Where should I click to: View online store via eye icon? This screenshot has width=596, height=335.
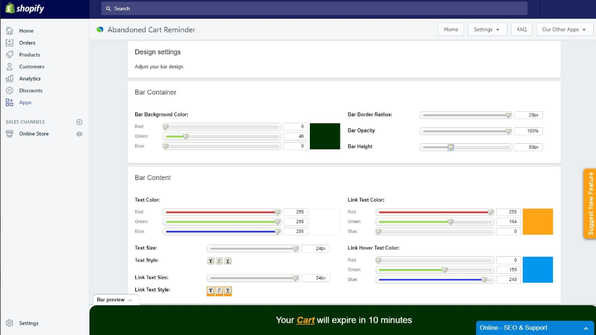79,134
